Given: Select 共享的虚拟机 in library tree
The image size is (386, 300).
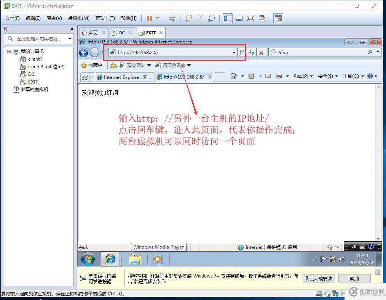Looking at the screenshot, I should pyautogui.click(x=35, y=90).
